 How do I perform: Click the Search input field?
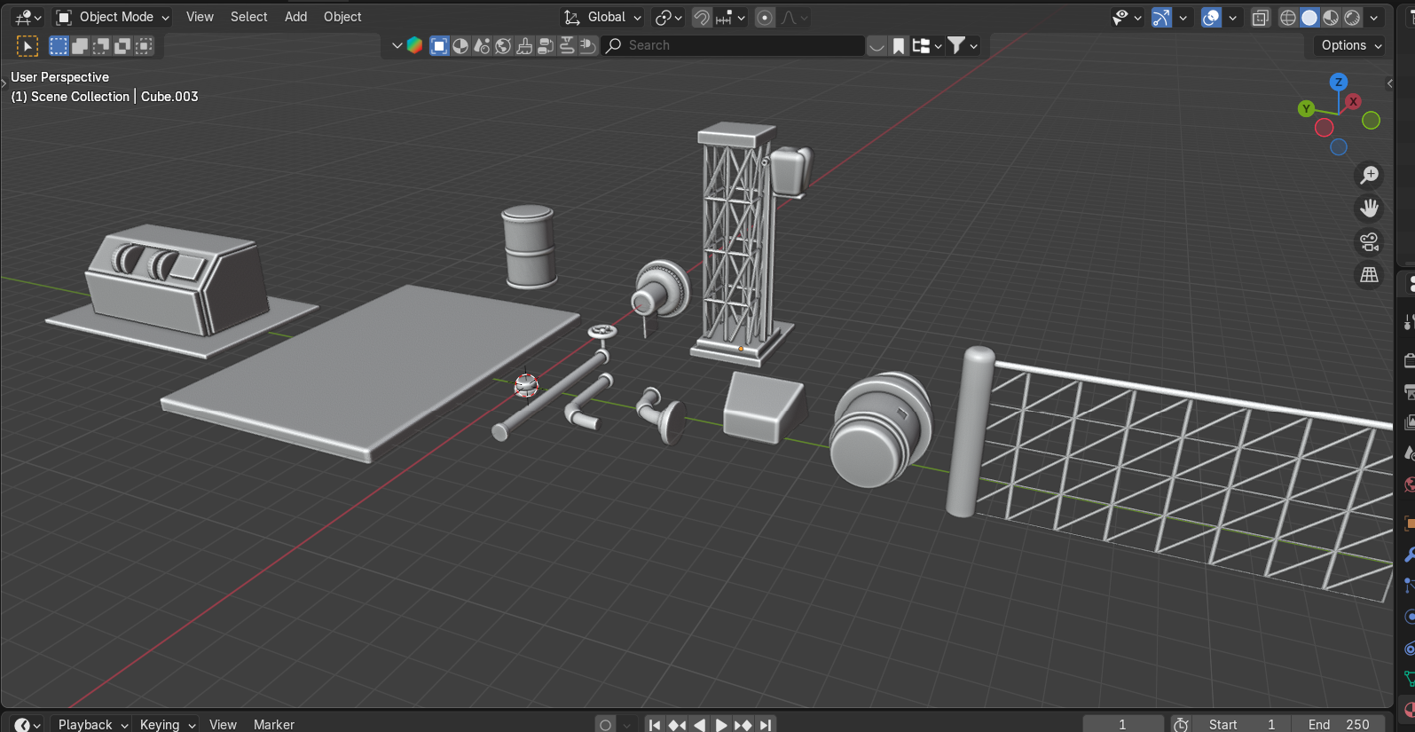(733, 45)
